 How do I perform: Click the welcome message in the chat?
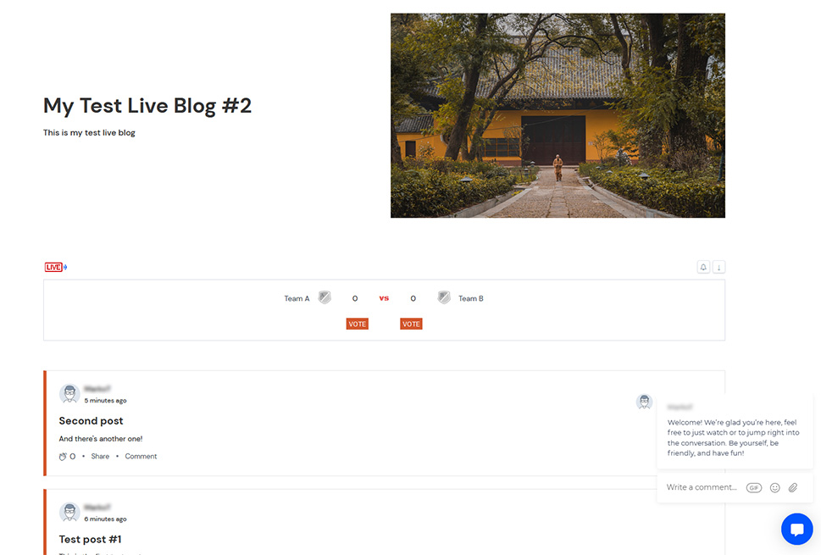(733, 438)
